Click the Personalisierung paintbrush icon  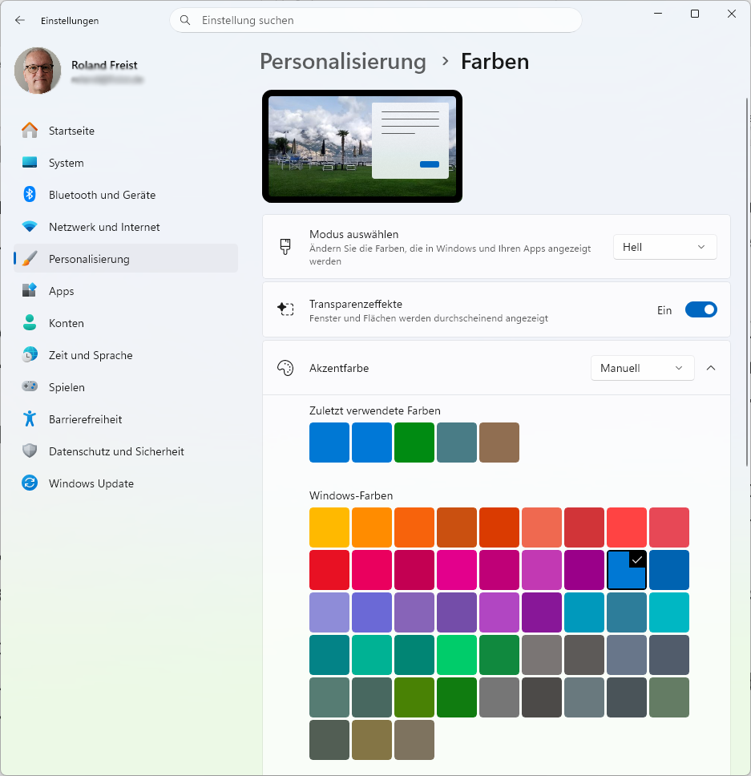(30, 258)
